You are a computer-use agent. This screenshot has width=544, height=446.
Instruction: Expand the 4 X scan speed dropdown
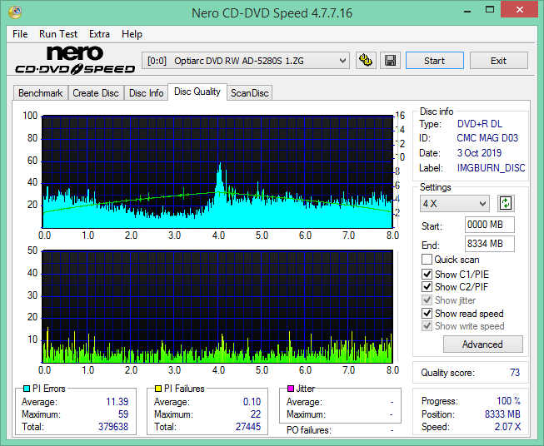coord(455,203)
